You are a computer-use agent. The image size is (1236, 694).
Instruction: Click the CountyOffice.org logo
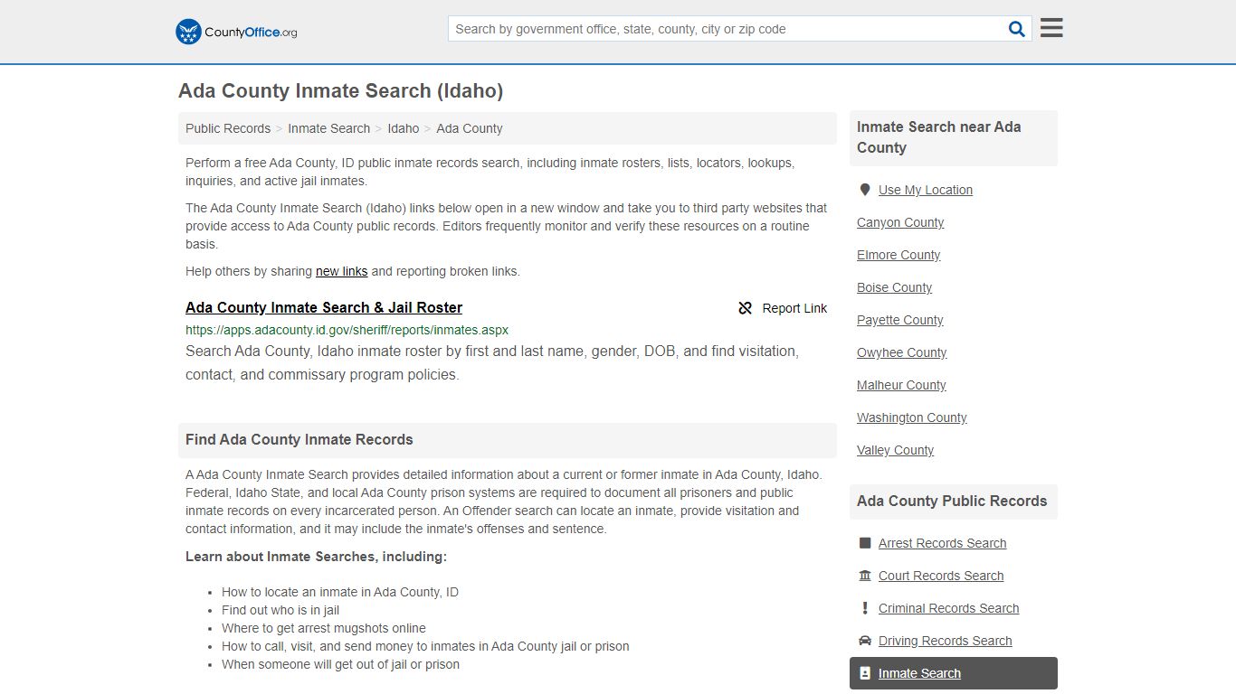tap(236, 32)
